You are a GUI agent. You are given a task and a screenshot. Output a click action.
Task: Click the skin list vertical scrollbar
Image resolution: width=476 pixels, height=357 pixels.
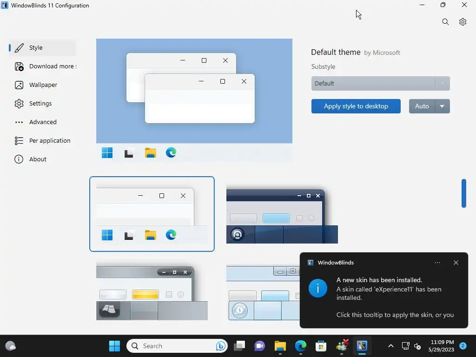click(x=464, y=193)
